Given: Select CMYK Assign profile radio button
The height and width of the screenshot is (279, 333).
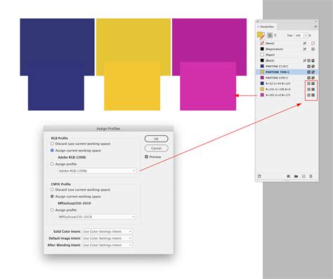Looking at the screenshot, I should (52, 210).
